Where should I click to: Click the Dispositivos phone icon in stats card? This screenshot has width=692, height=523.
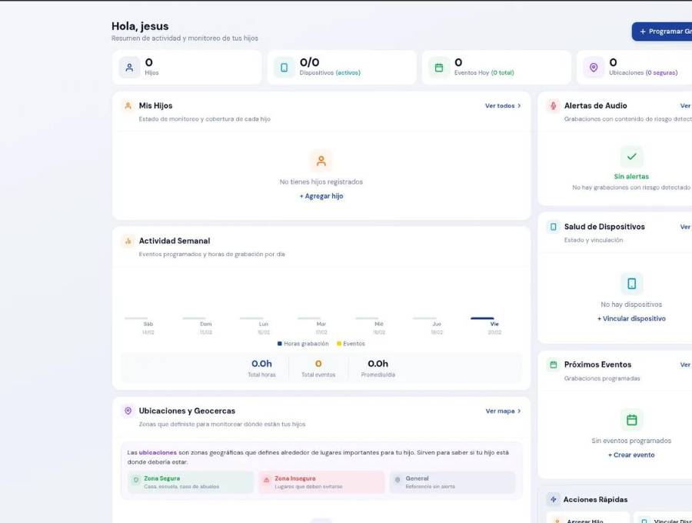(284, 68)
